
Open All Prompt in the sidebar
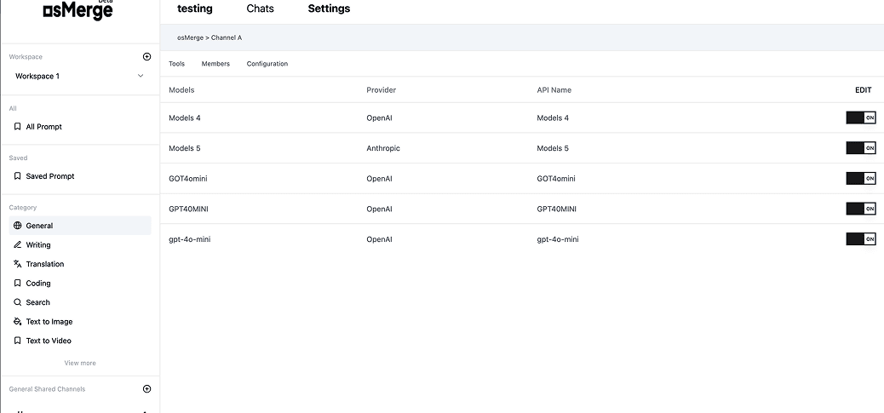[43, 127]
